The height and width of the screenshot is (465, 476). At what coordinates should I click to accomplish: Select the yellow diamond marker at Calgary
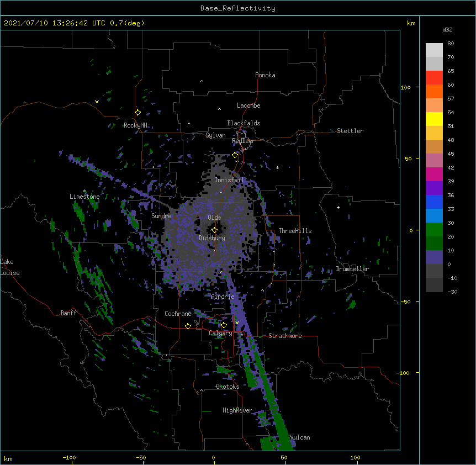tap(224, 325)
